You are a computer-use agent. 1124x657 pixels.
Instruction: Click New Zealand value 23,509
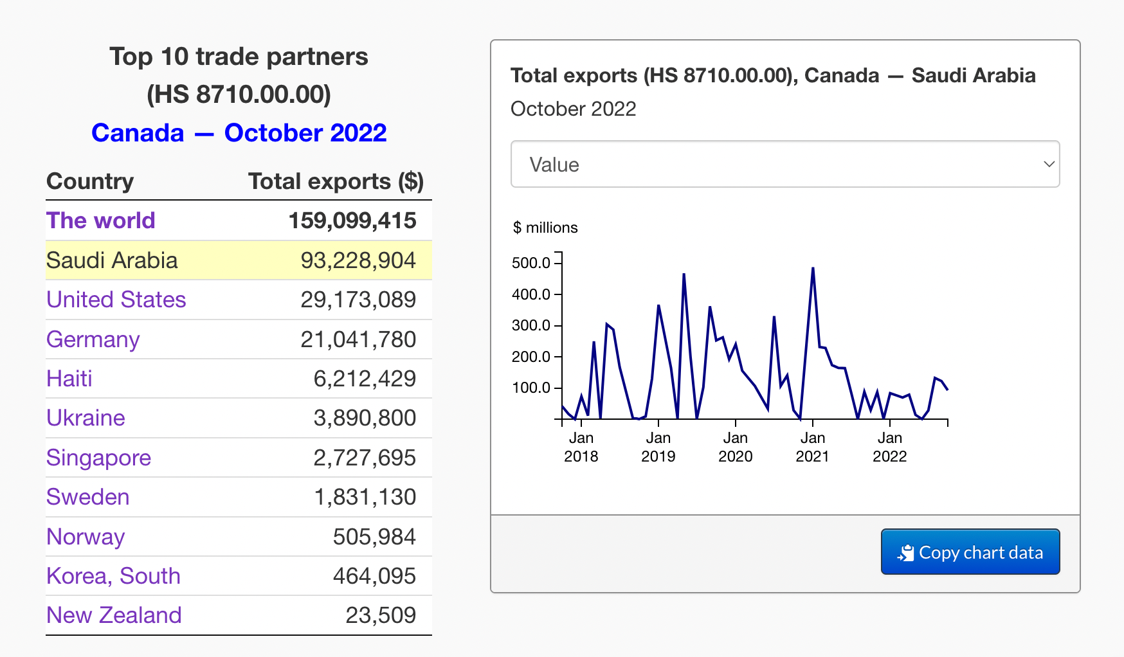[x=381, y=615]
